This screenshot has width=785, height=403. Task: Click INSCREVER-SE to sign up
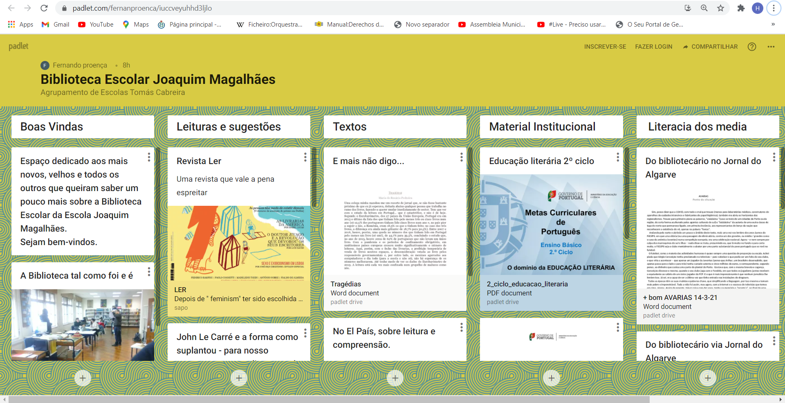(605, 47)
